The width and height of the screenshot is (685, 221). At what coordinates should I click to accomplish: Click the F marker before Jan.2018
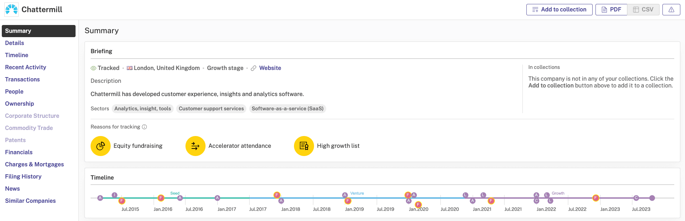pyautogui.click(x=277, y=195)
